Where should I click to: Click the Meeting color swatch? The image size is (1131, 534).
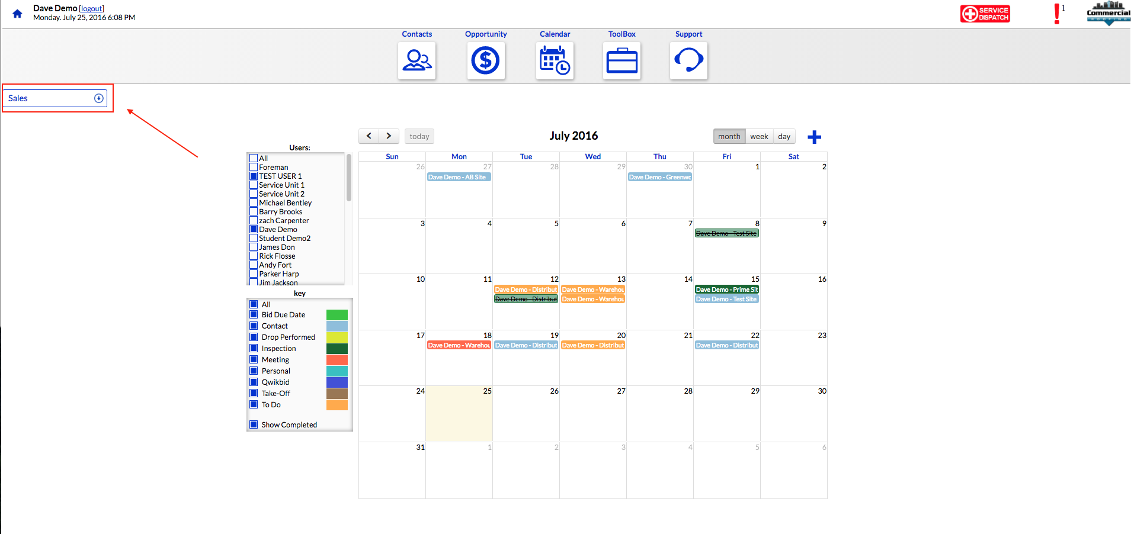pos(337,360)
